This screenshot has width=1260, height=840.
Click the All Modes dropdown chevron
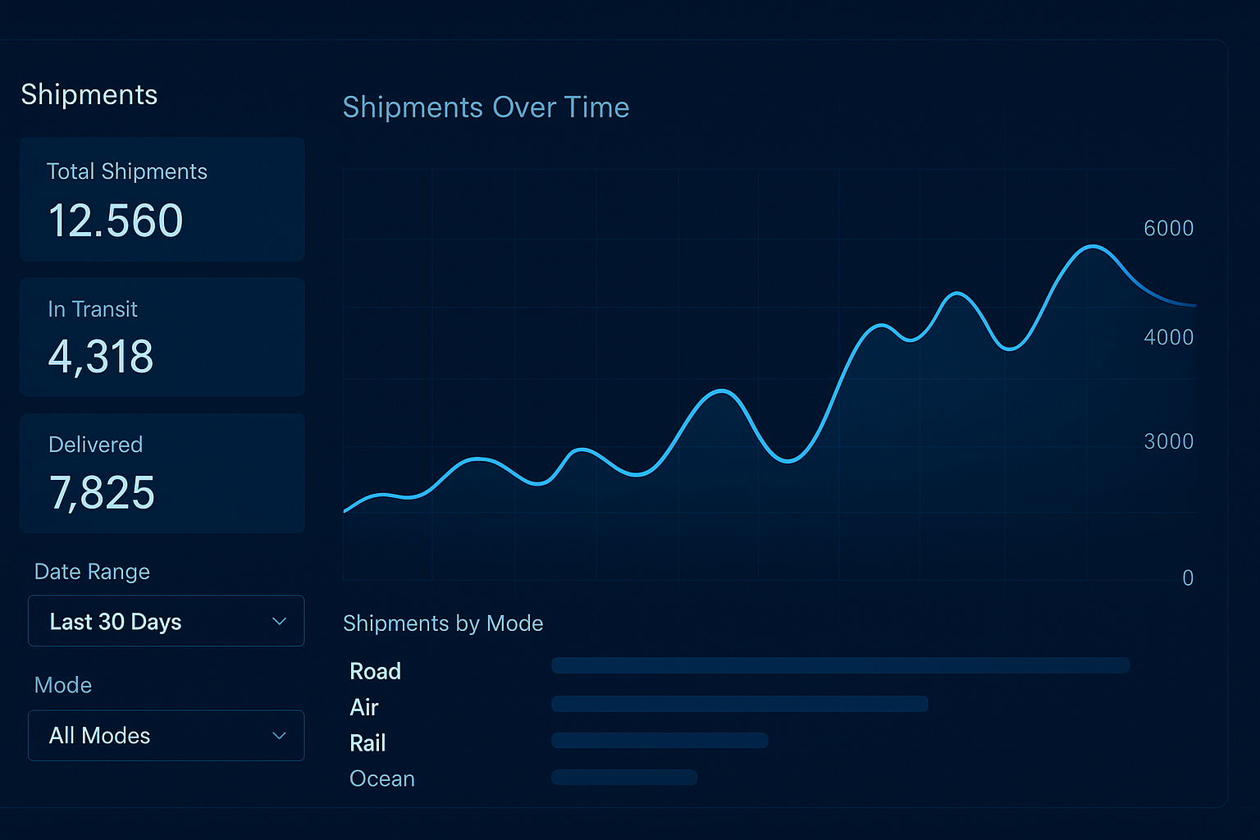pyautogui.click(x=279, y=736)
